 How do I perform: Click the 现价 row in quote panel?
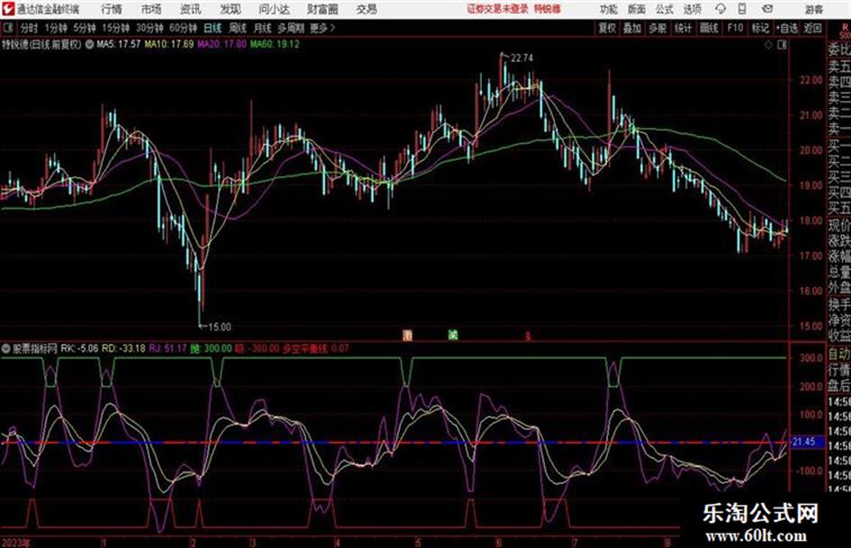pos(839,225)
